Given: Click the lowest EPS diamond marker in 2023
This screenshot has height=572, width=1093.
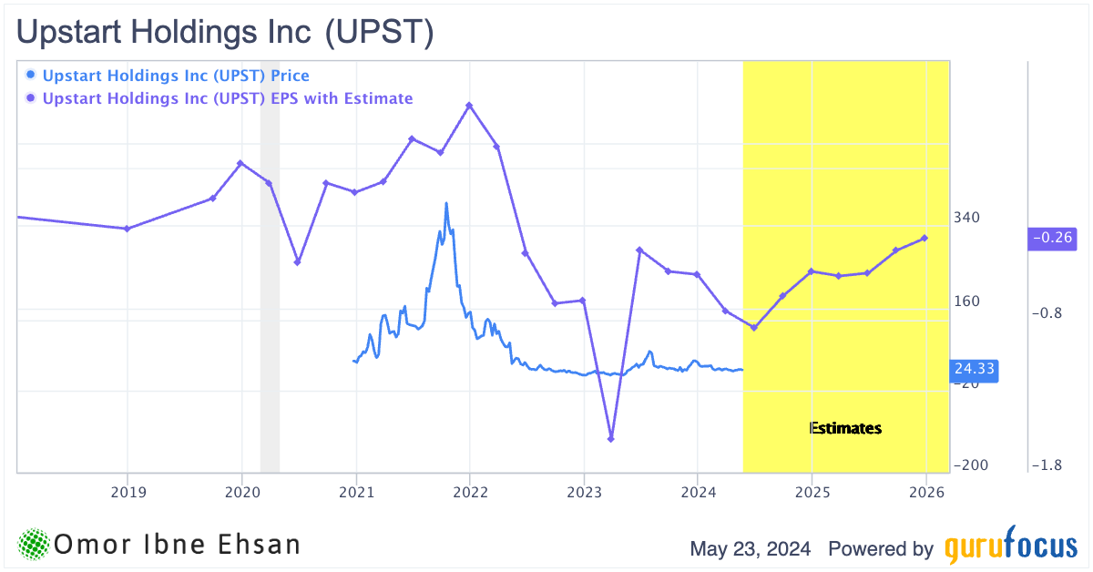Looking at the screenshot, I should coord(611,439).
